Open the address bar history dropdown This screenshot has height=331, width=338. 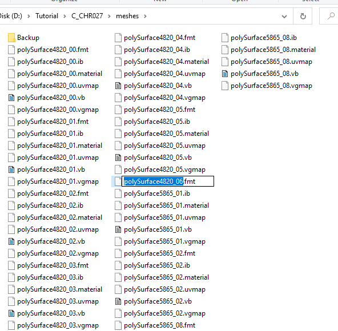pos(284,17)
